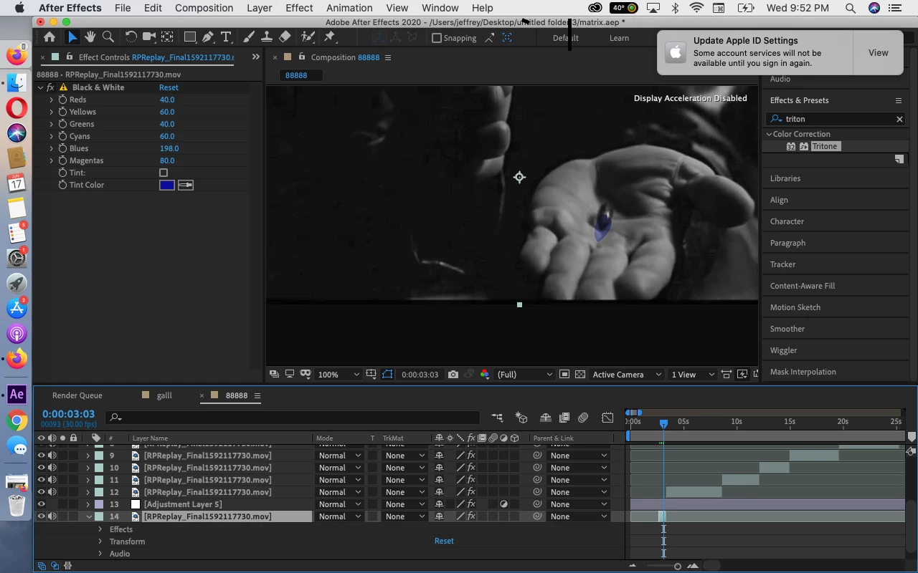Image resolution: width=918 pixels, height=573 pixels.
Task: Open the Mode dropdown for layer 12
Action: [x=339, y=492]
